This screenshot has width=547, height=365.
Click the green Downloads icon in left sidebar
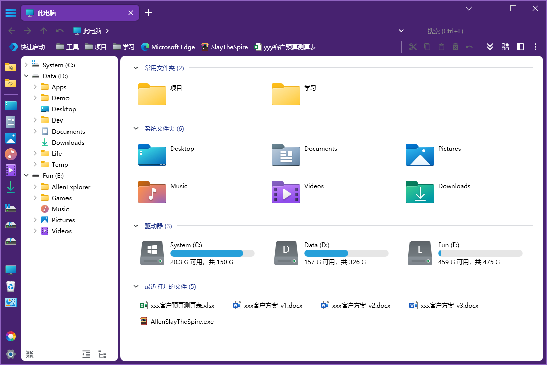tap(11, 187)
